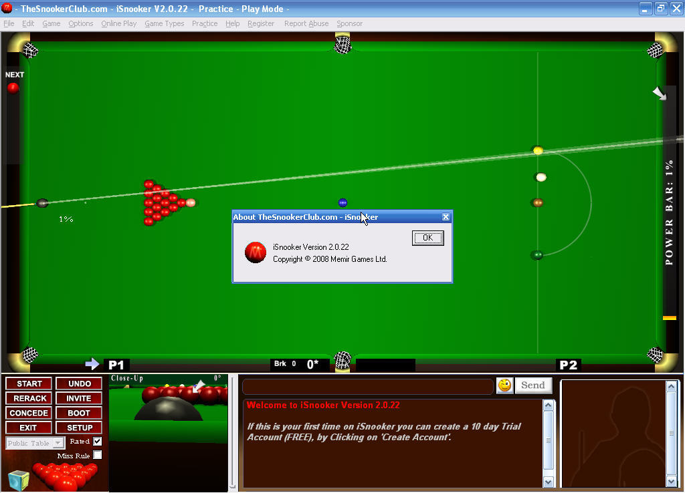Click the white arrow above the power bar
The width and height of the screenshot is (685, 493).
[x=660, y=94]
